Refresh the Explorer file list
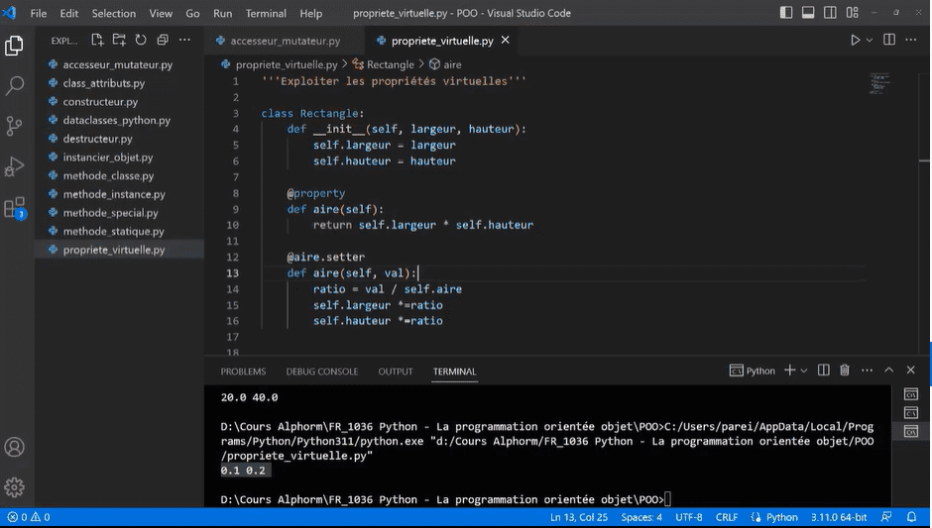 tap(141, 40)
